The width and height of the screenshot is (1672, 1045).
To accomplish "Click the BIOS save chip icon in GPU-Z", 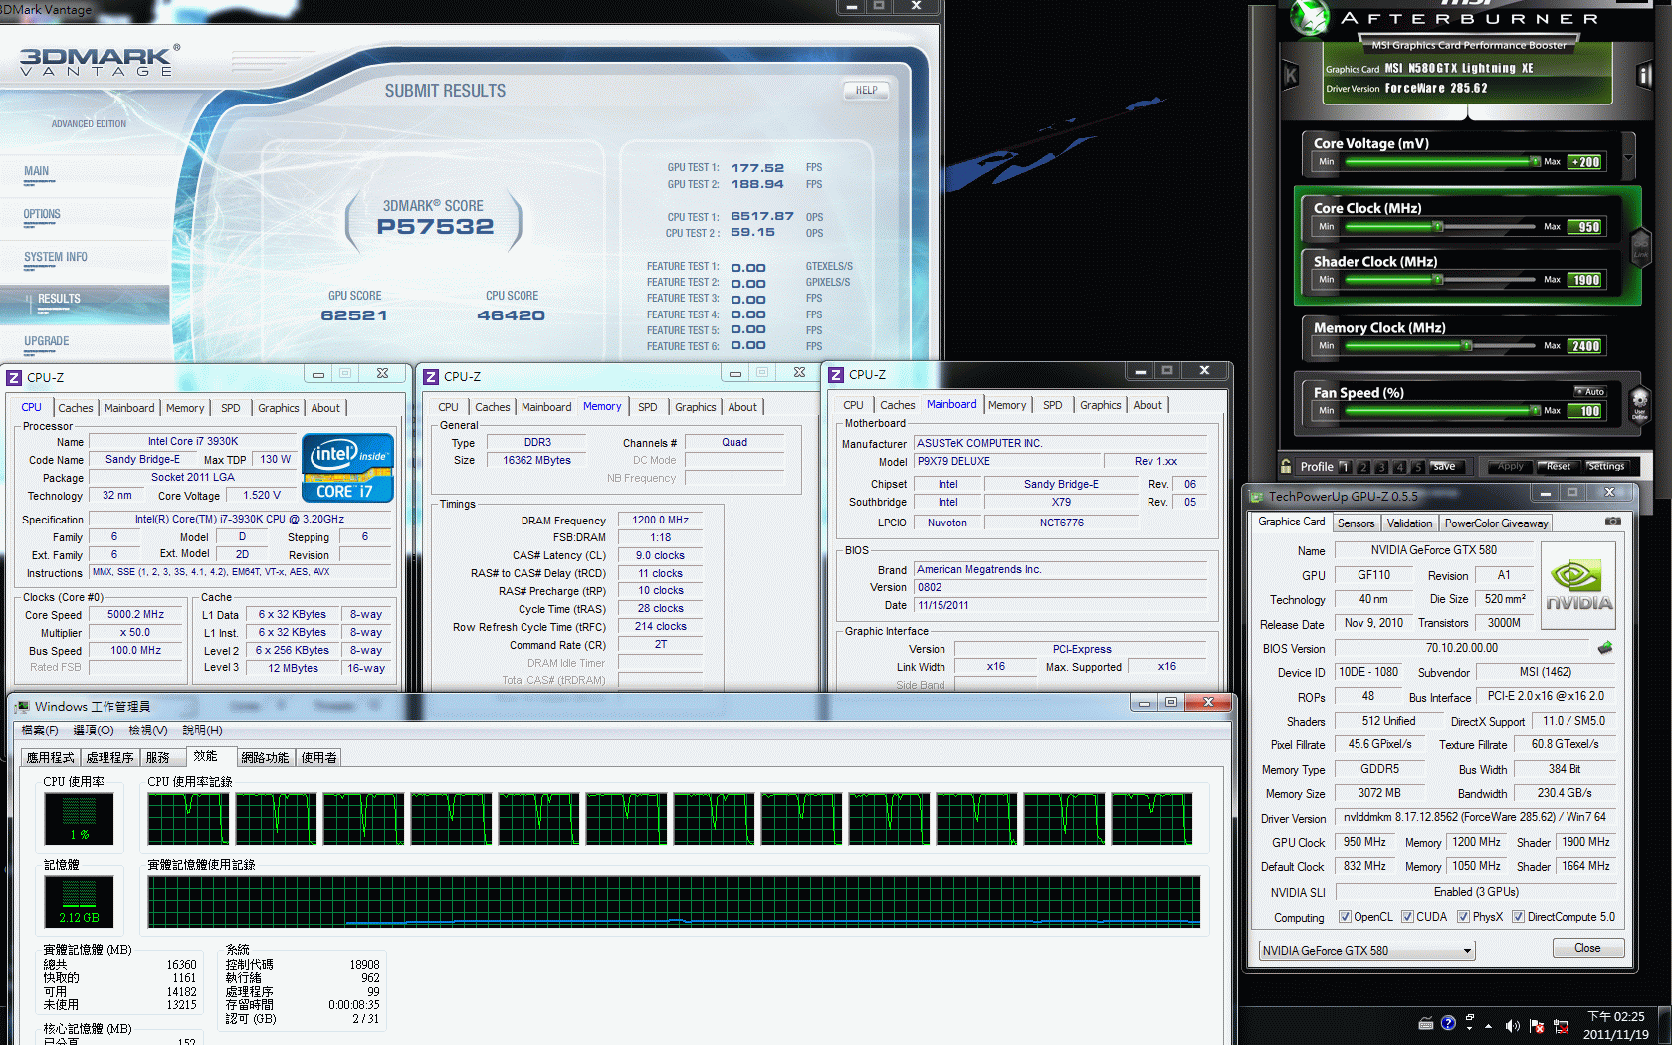I will click(x=1605, y=648).
